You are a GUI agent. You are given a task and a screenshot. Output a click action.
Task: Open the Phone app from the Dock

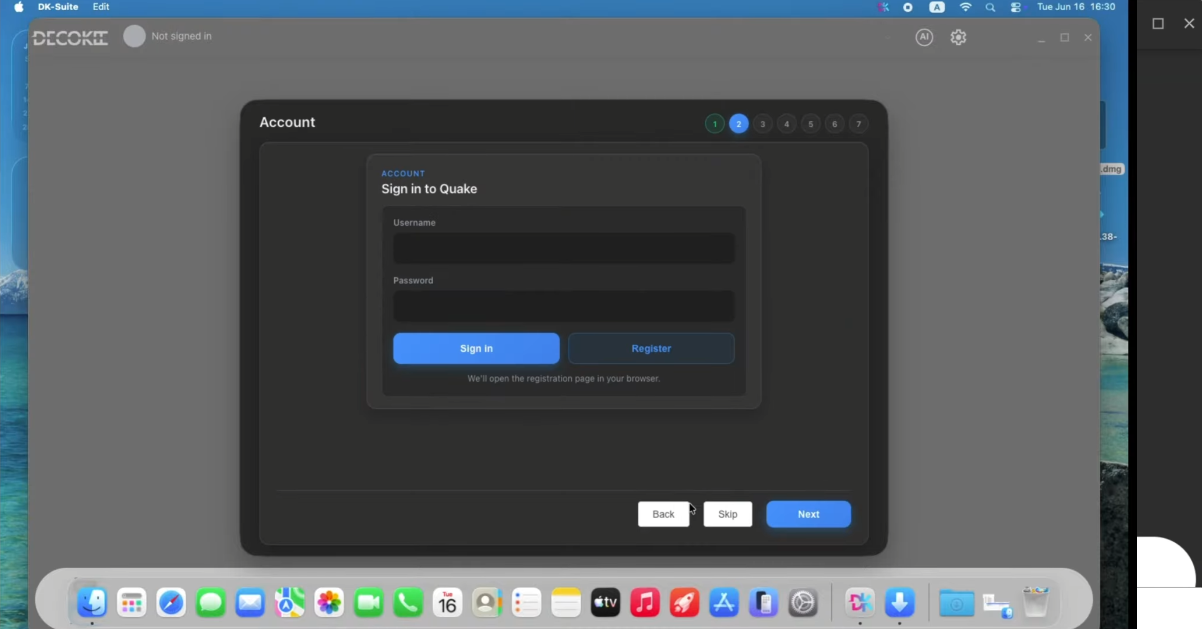coord(408,602)
